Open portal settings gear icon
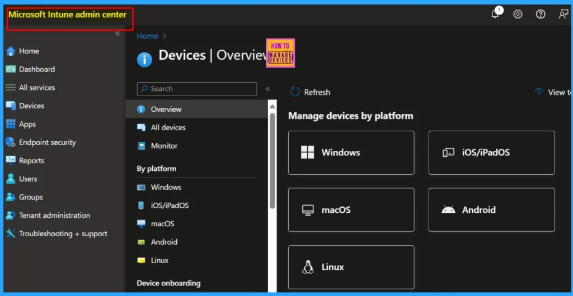Viewport: 573px width, 296px height. (518, 14)
